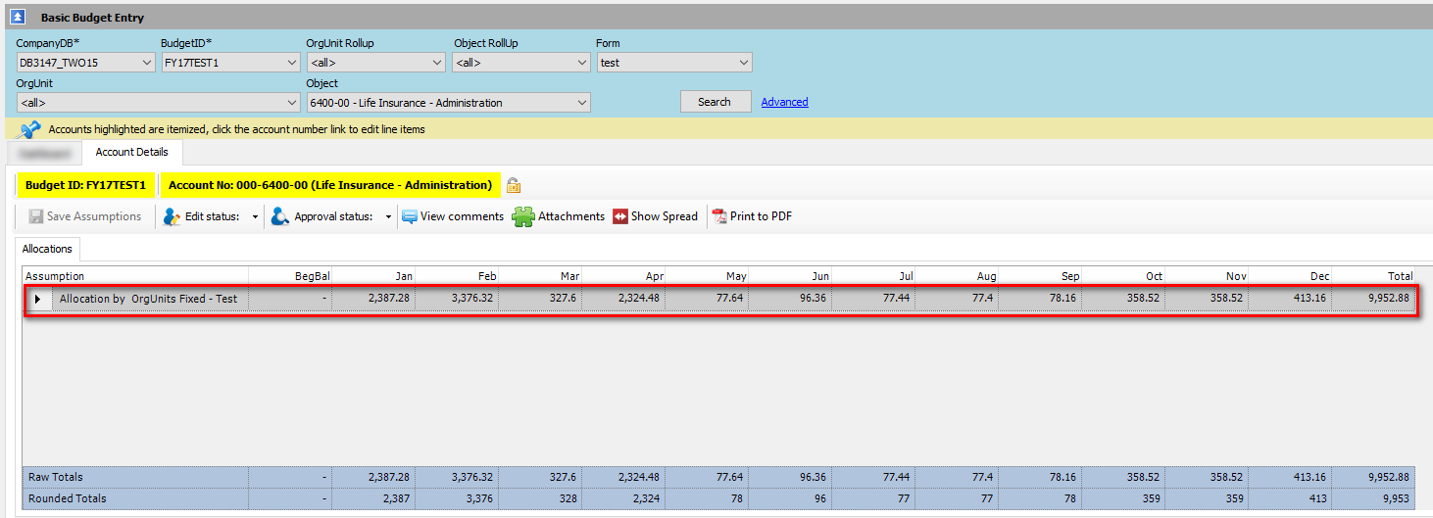
Task: Open the CompanyDB dropdown
Action: coord(85,63)
